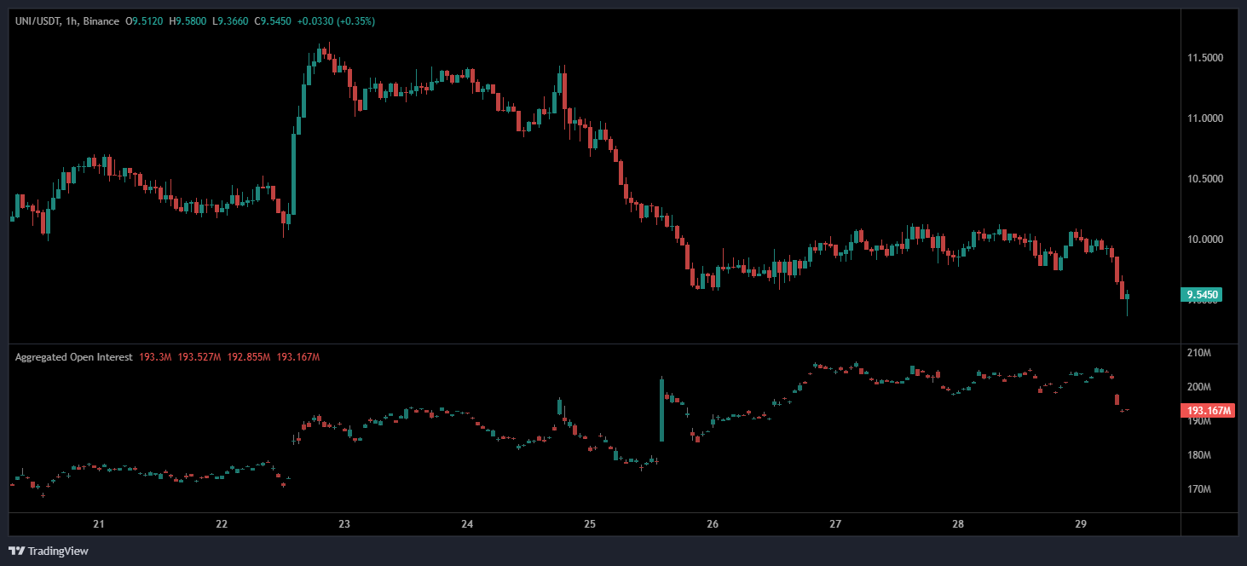Click the close value C9.5450 in header
The height and width of the screenshot is (566, 1247).
click(271, 20)
